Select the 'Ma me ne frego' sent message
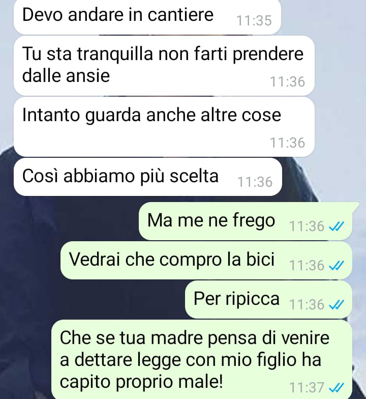The height and width of the screenshot is (399, 366). pyautogui.click(x=246, y=221)
